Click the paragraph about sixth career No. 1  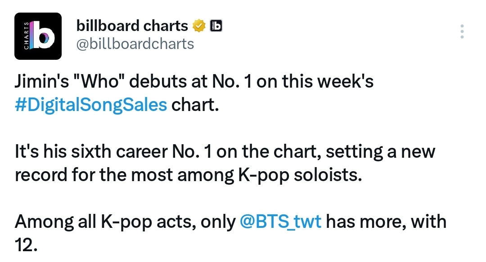[225, 163]
